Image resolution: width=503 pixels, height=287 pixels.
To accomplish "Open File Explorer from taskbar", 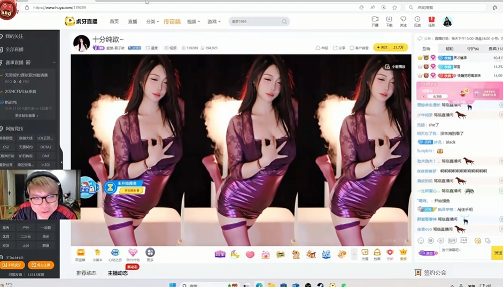I will [x=272, y=285].
